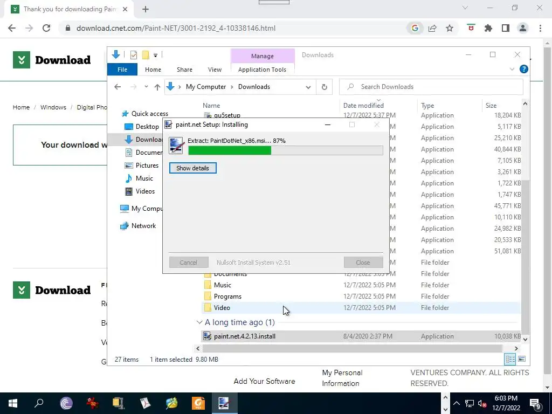Sort by the Type column header
552x414 pixels.
pyautogui.click(x=427, y=105)
